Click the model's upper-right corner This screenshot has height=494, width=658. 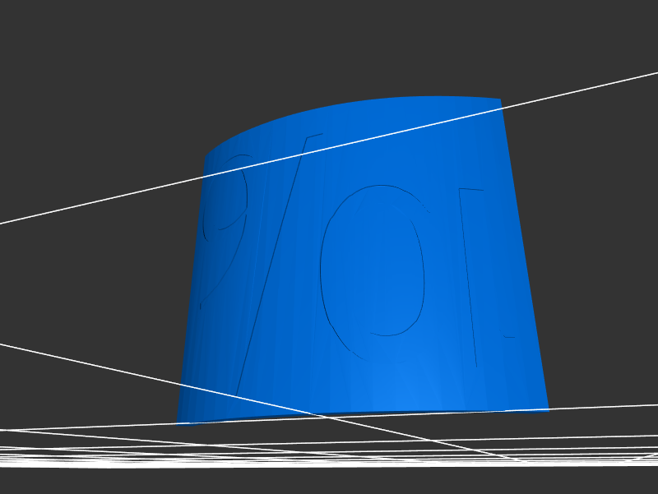(499, 100)
